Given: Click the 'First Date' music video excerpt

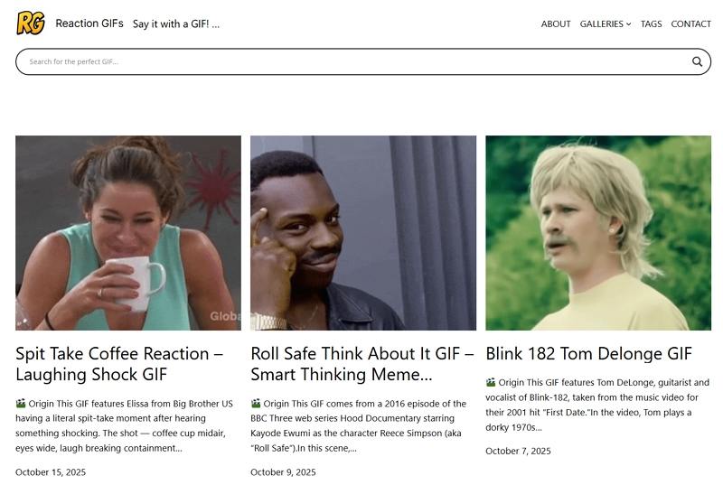Looking at the screenshot, I should [x=597, y=405].
